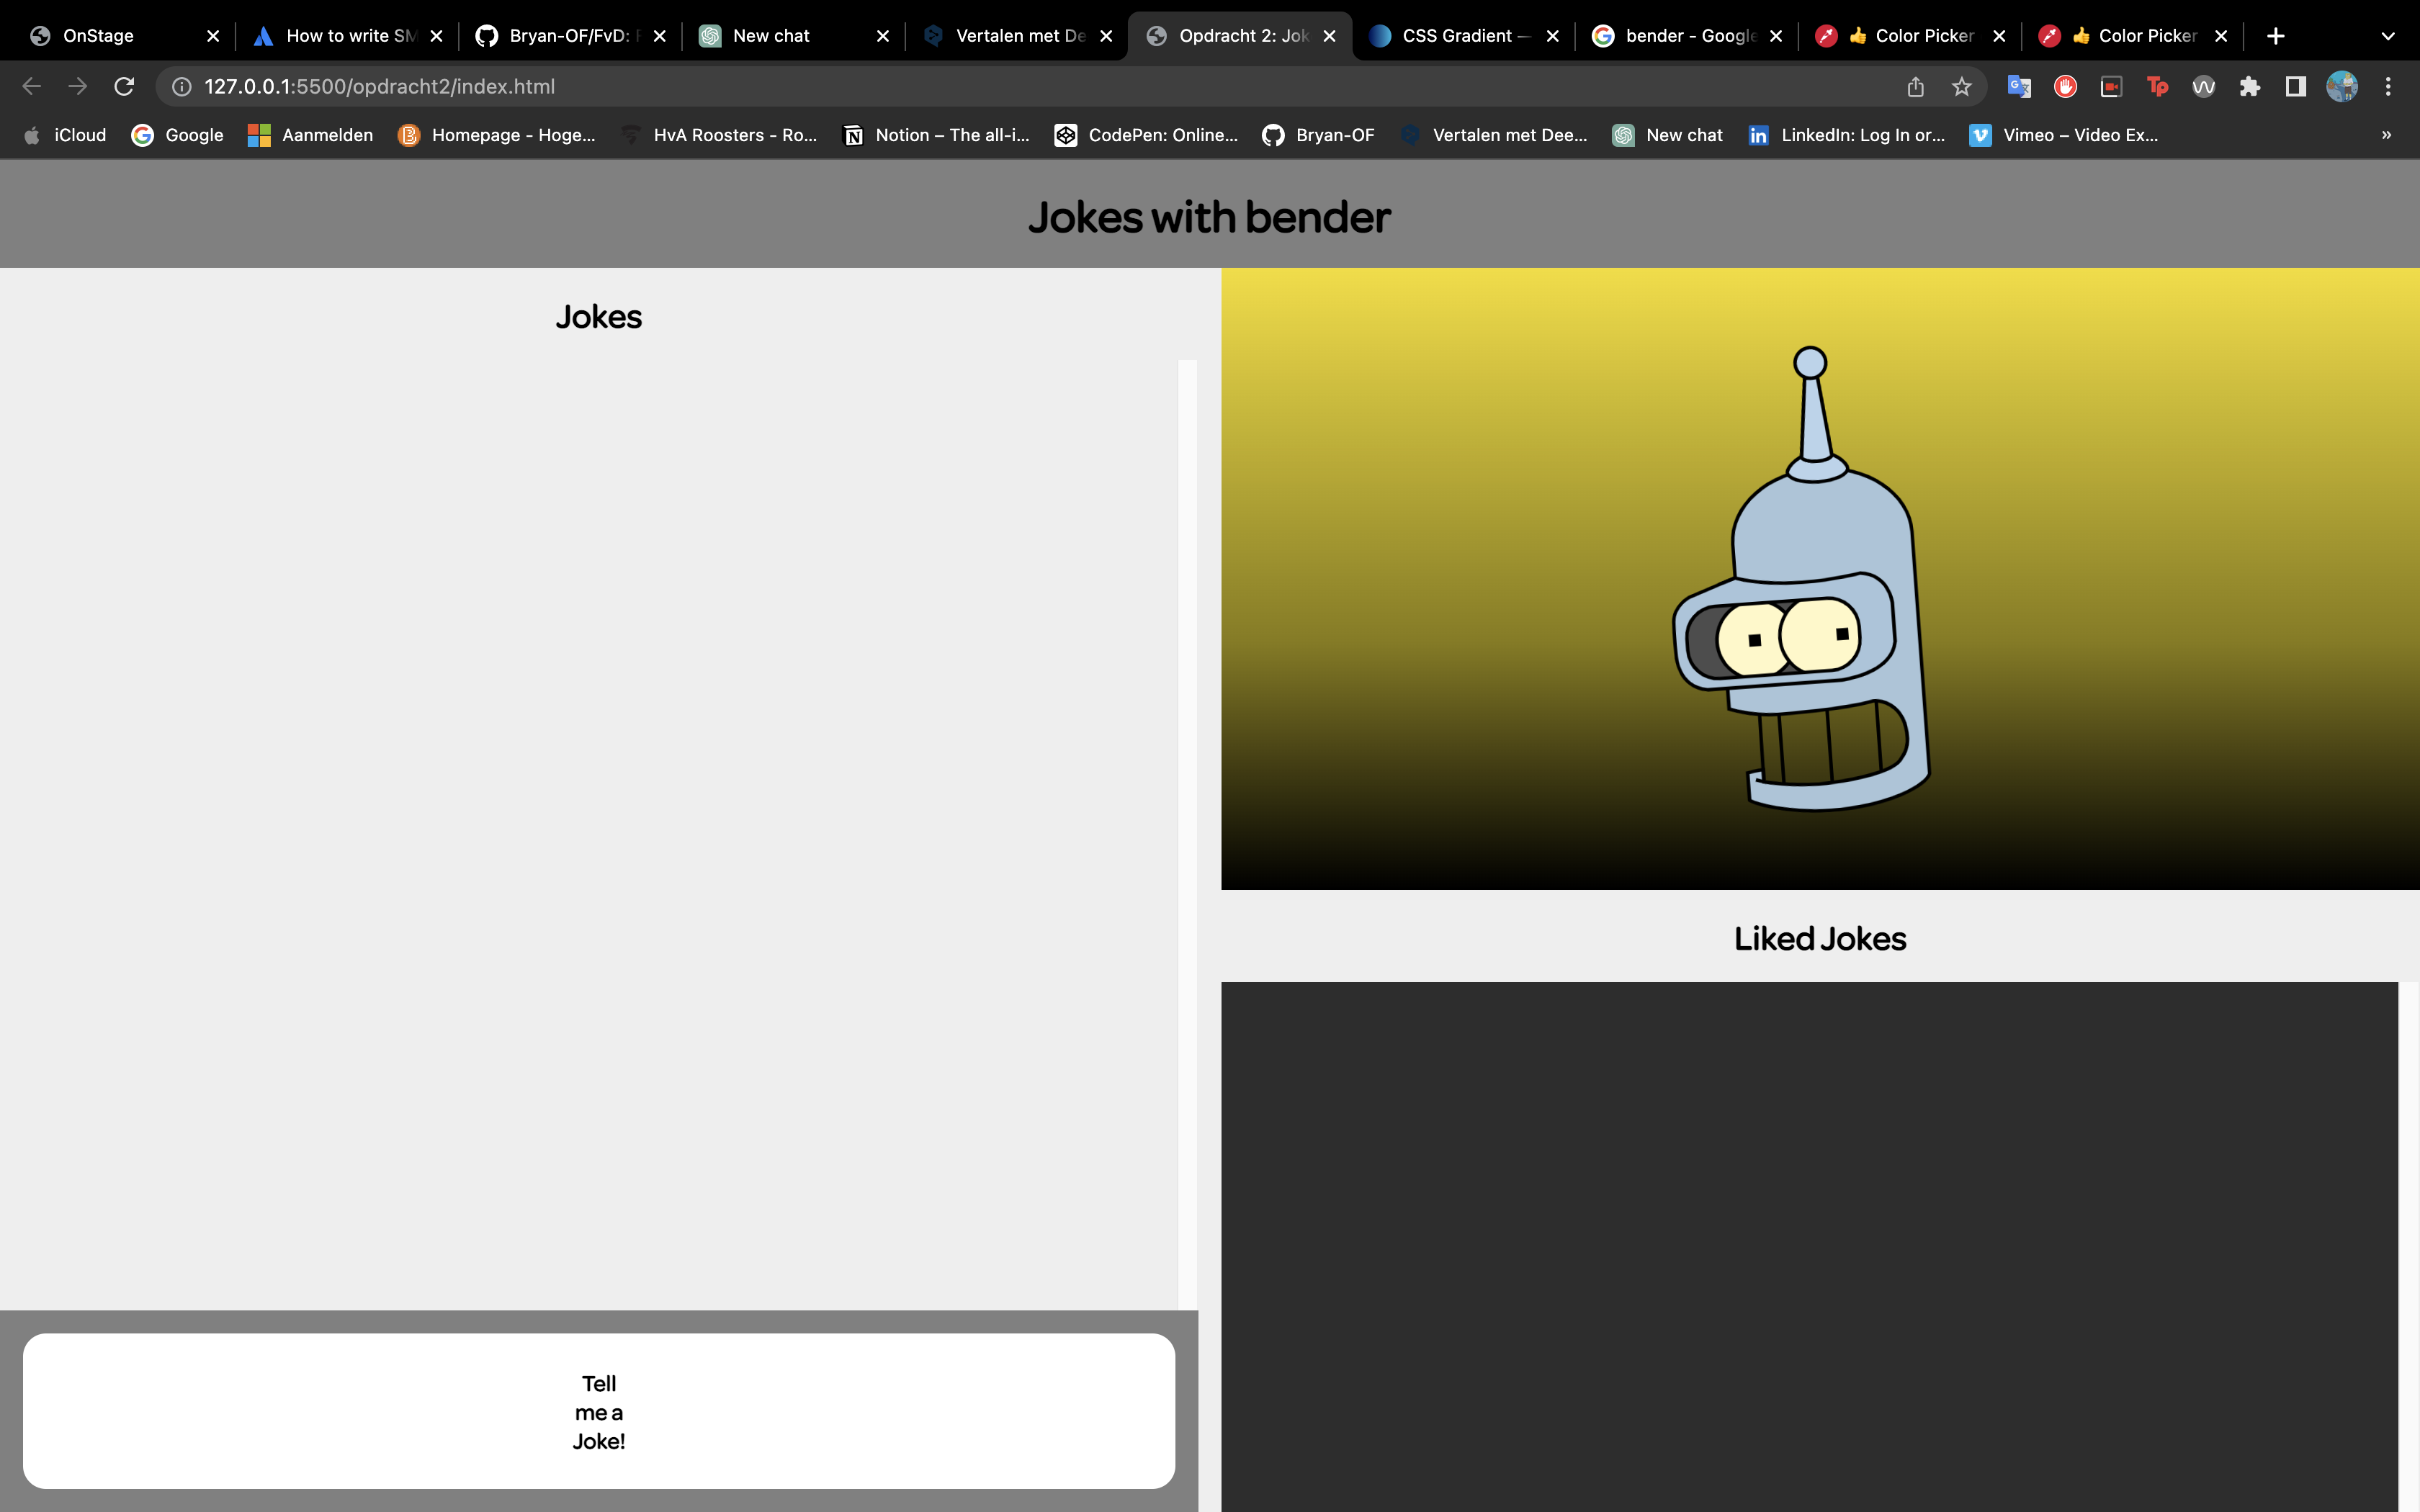The height and width of the screenshot is (1512, 2420).
Task: Open the red screen recorder extension icon
Action: [2111, 87]
